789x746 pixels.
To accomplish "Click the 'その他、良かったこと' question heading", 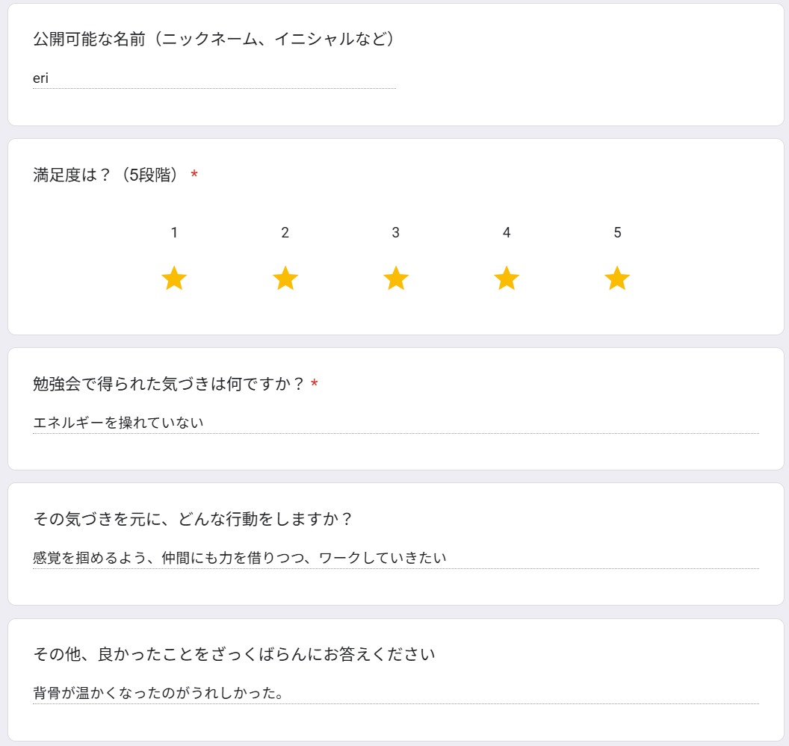I will (x=234, y=654).
